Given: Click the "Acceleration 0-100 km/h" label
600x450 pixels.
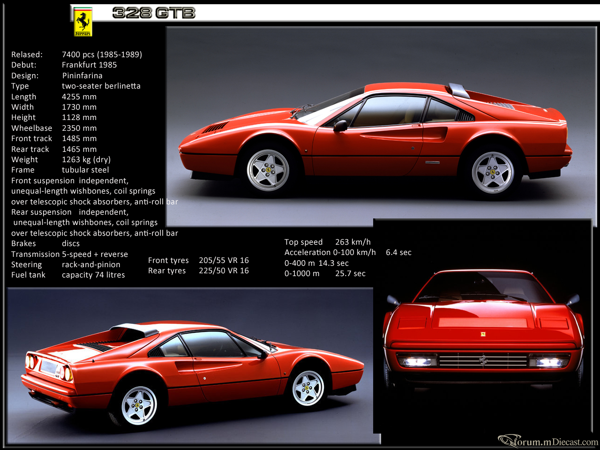Looking at the screenshot, I should [x=330, y=252].
